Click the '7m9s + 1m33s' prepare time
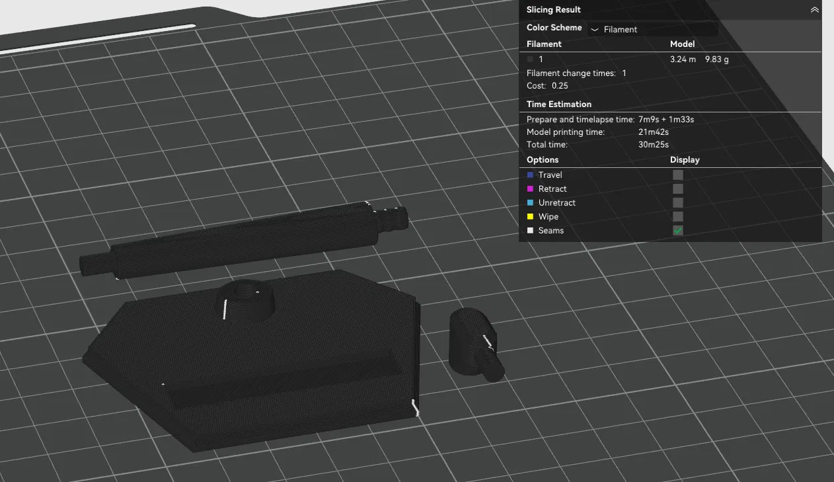This screenshot has width=834, height=482. (x=666, y=120)
